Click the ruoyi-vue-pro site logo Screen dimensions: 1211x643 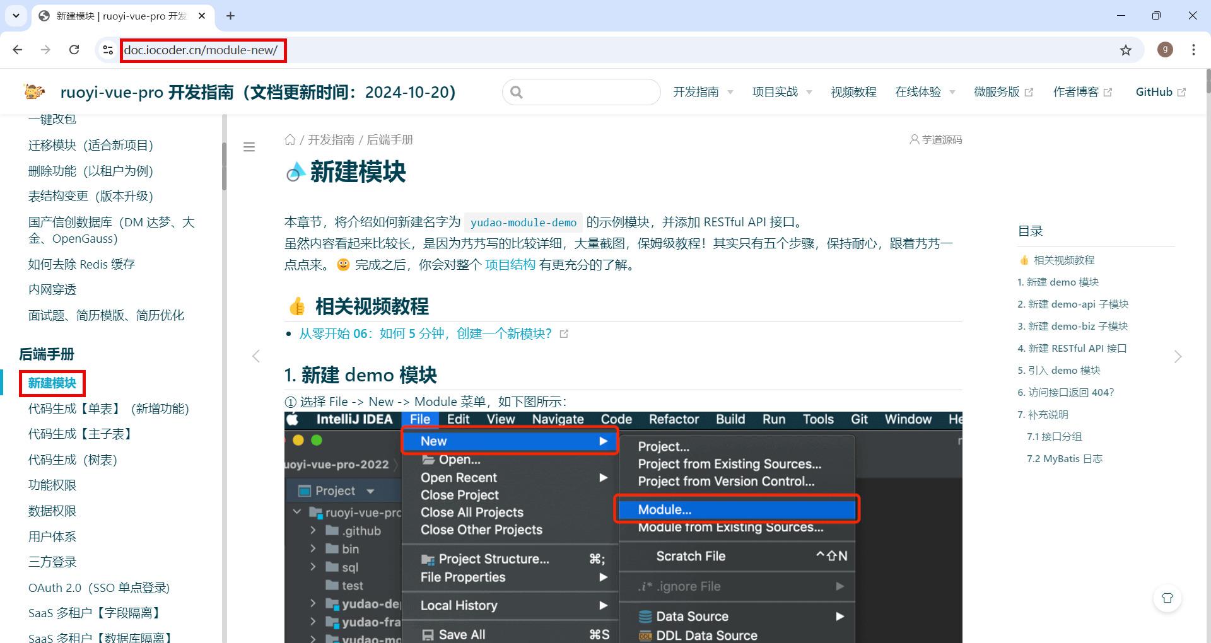34,92
